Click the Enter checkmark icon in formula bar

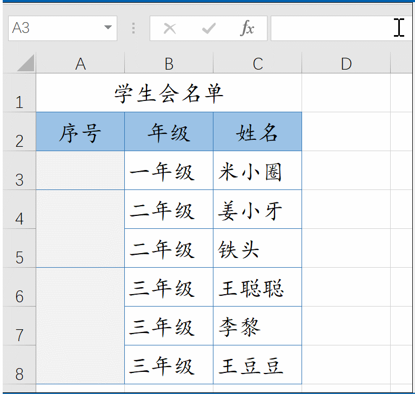(209, 28)
